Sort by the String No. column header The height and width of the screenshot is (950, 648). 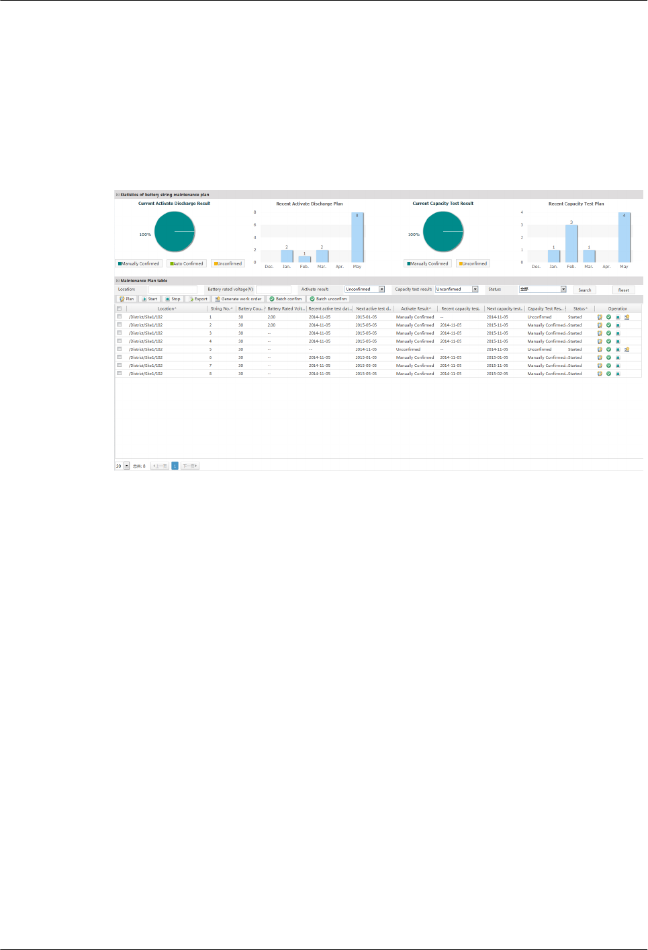tap(222, 309)
